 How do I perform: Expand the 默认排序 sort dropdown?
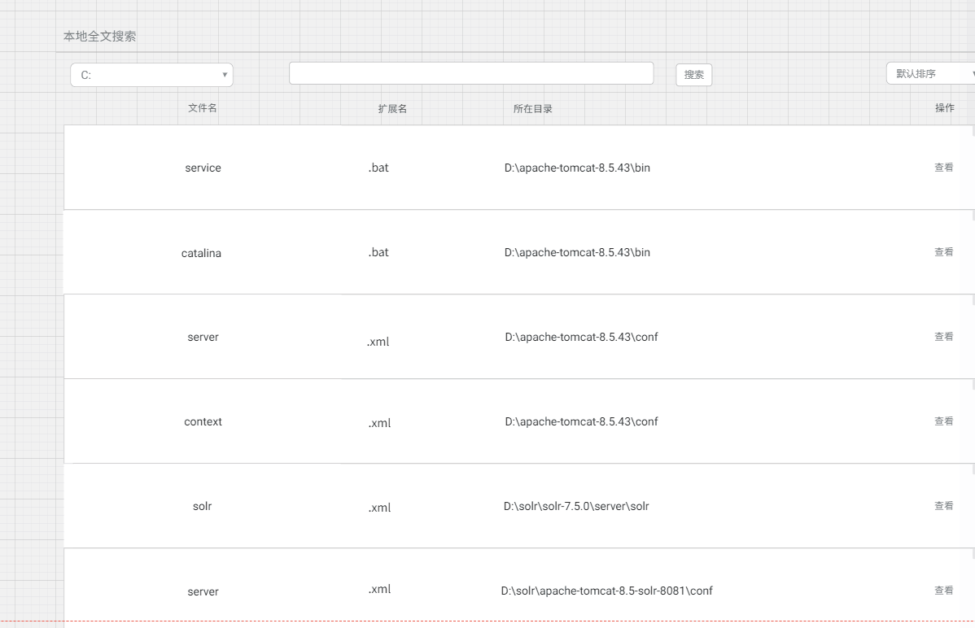[x=929, y=74]
